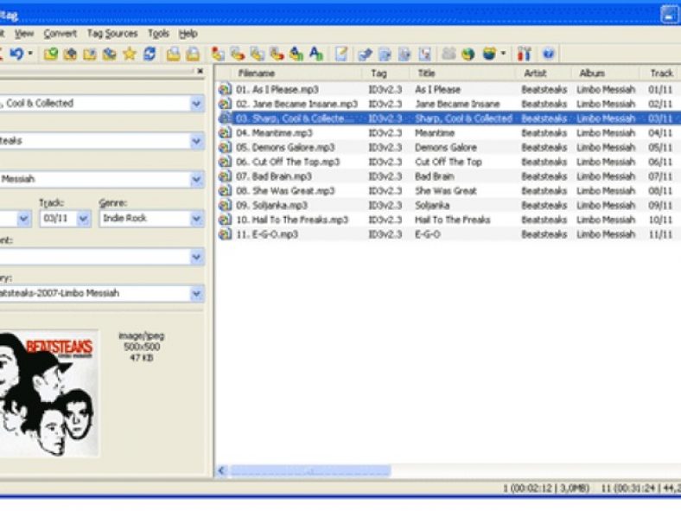
Task: Click the Undo arrow icon in toolbar
Action: click(x=16, y=54)
